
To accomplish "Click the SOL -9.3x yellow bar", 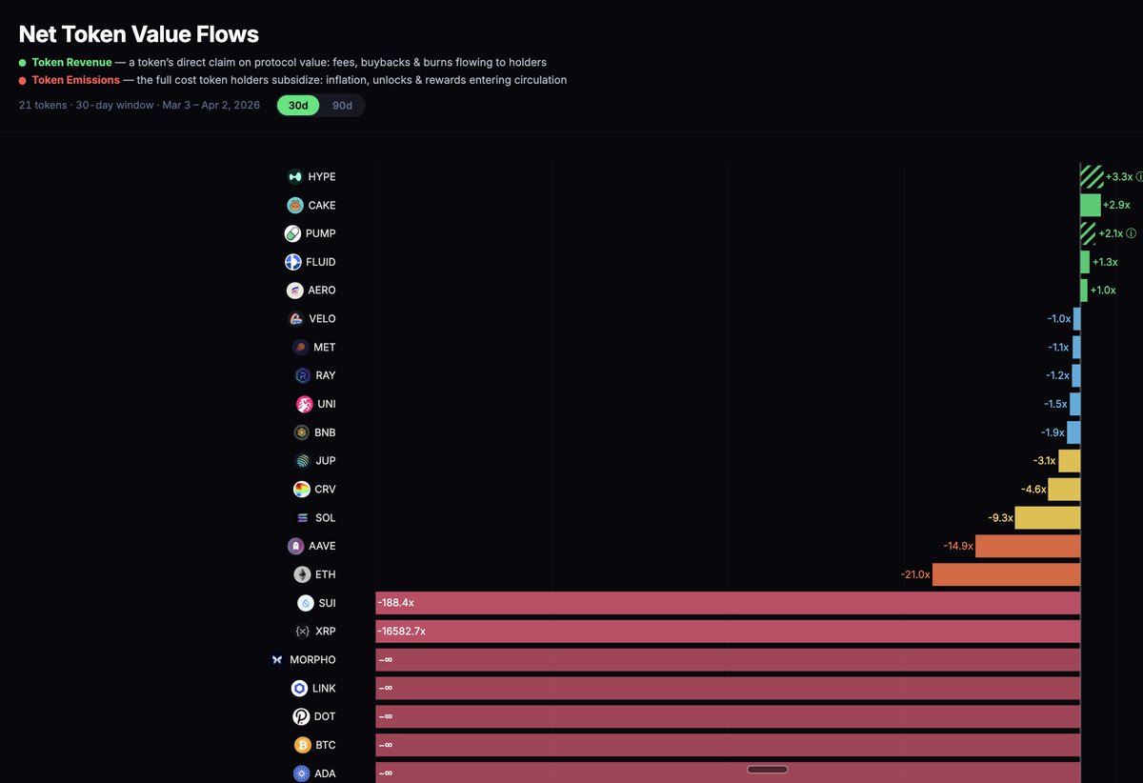I will (x=1047, y=518).
